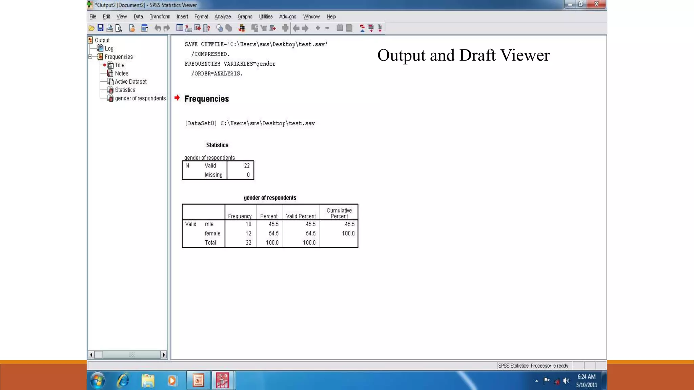Open Print Preview from the toolbar

119,28
